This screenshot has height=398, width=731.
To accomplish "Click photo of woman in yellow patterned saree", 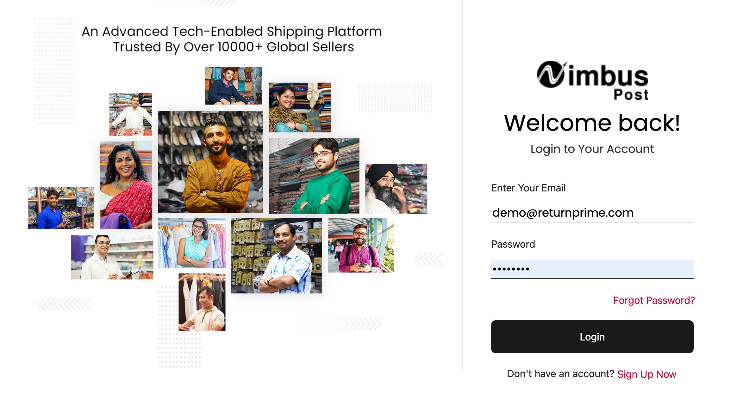I will [300, 107].
